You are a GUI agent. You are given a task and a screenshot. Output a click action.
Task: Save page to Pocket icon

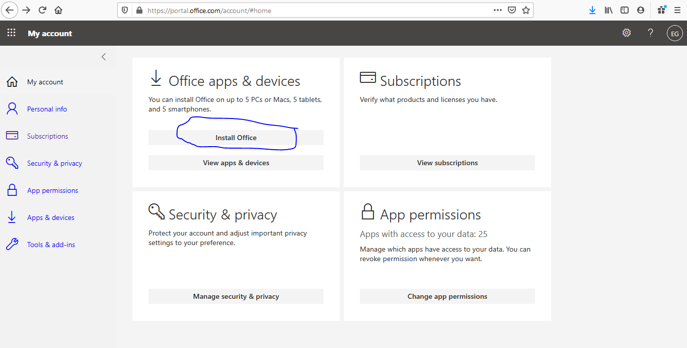[512, 10]
